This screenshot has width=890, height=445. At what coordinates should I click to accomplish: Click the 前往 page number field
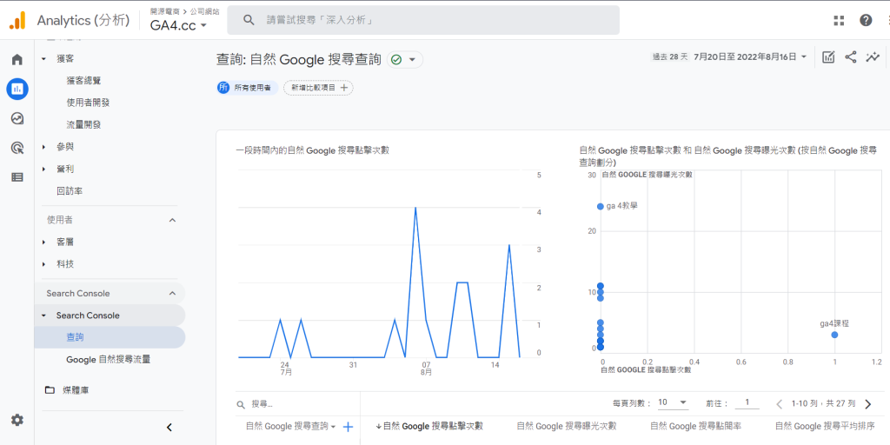tap(747, 402)
